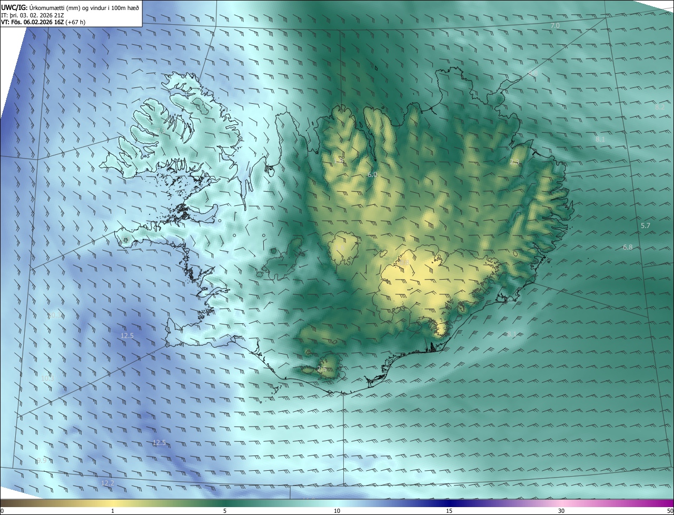This screenshot has width=674, height=515.
Task: Click the 6.8 value label on the map
Action: click(x=628, y=247)
